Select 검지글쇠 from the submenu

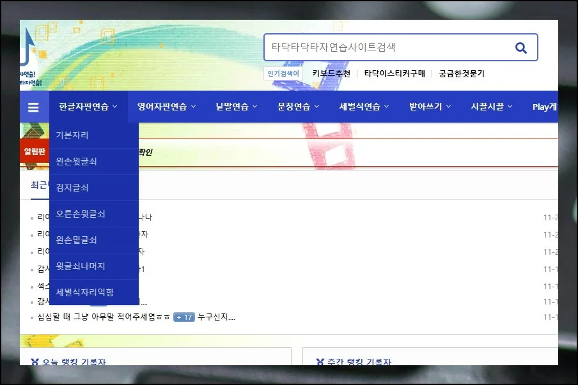pyautogui.click(x=72, y=187)
